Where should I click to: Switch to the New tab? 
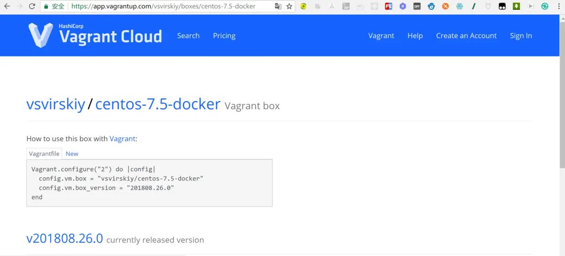72,154
